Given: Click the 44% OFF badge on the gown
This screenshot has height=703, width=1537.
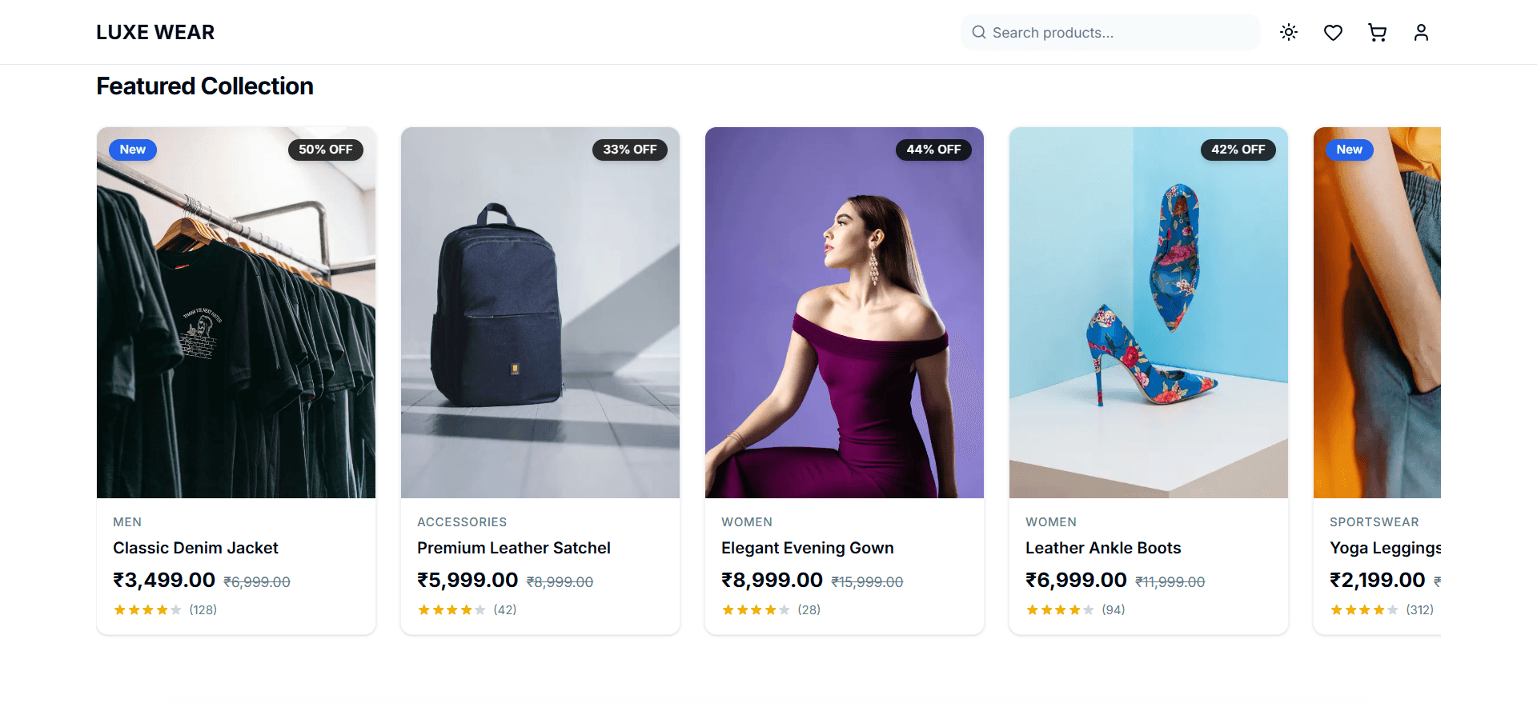Looking at the screenshot, I should (933, 150).
